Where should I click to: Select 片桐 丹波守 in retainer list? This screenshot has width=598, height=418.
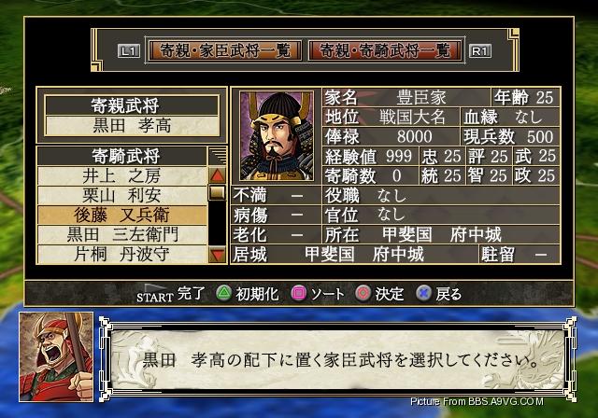tap(122, 255)
